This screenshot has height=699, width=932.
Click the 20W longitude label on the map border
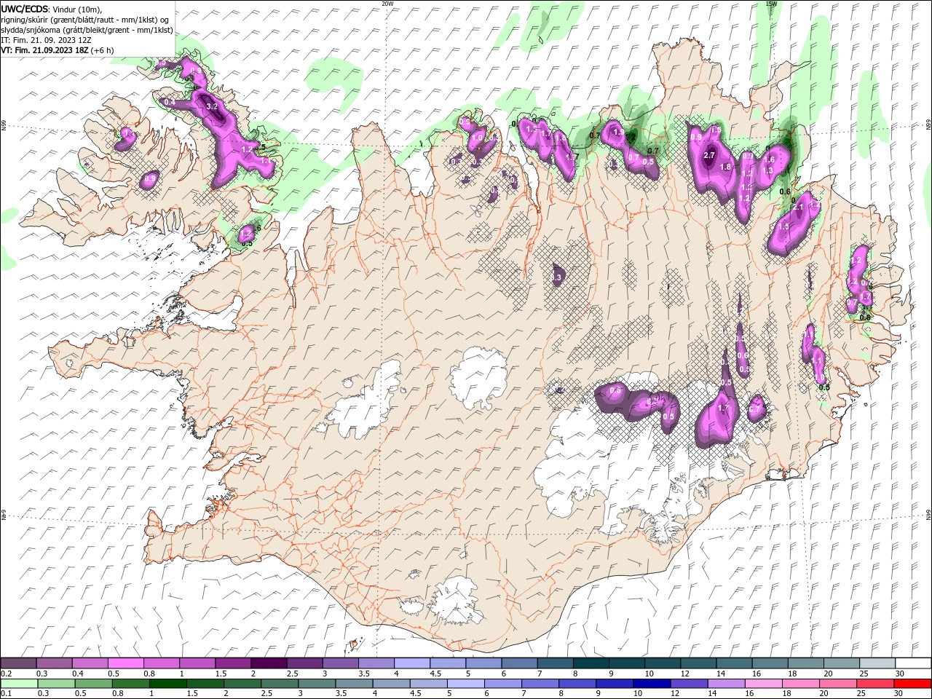click(x=387, y=3)
